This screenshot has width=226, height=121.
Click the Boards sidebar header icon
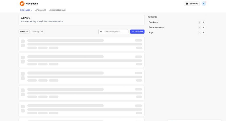pyautogui.click(x=149, y=17)
